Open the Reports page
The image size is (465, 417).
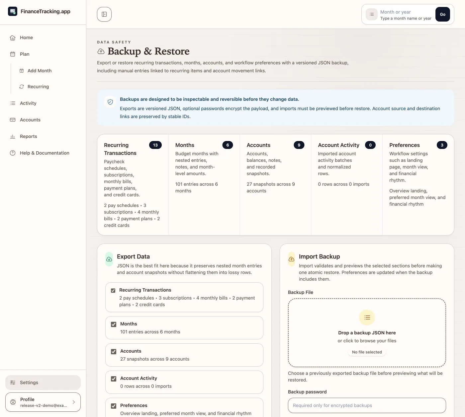(x=43, y=136)
